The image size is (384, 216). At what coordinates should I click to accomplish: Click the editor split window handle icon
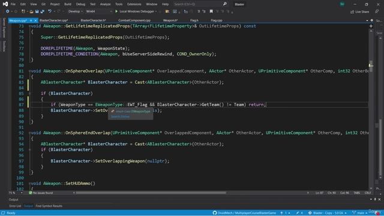371,26
